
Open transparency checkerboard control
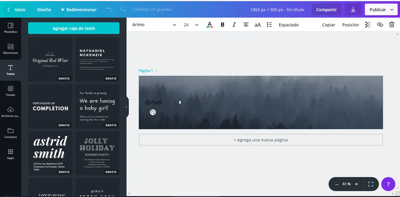[368, 25]
